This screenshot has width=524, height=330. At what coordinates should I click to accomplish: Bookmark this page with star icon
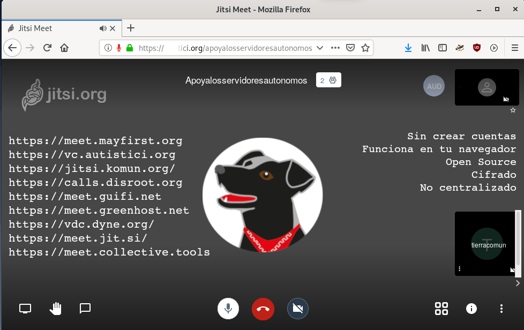coord(365,48)
